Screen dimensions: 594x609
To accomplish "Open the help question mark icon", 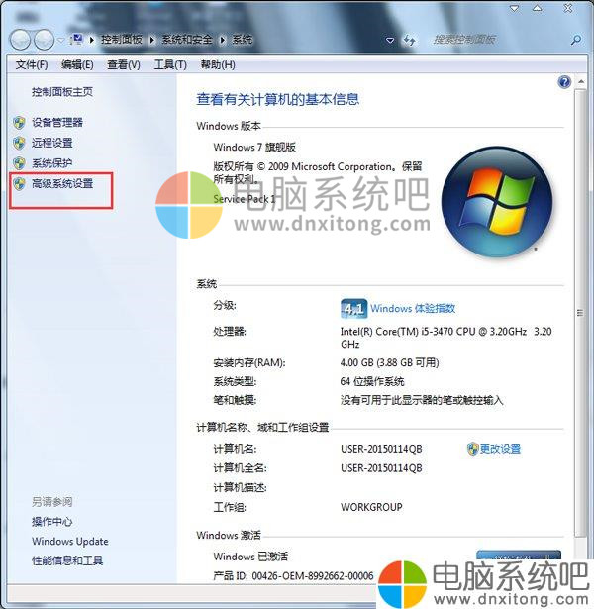I will click(x=564, y=82).
